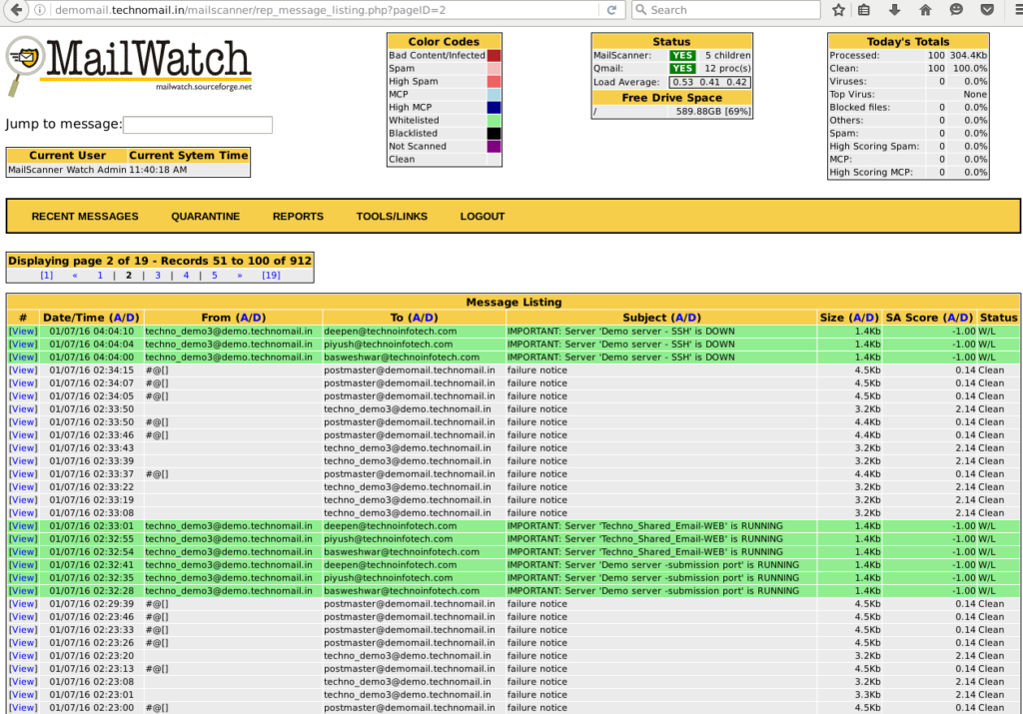Sort SA Score column descending (D)
This screenshot has height=714, width=1023.
[x=964, y=318]
